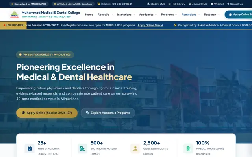
Task: Click the MMDC college logo
Action: pyautogui.click(x=15, y=15)
